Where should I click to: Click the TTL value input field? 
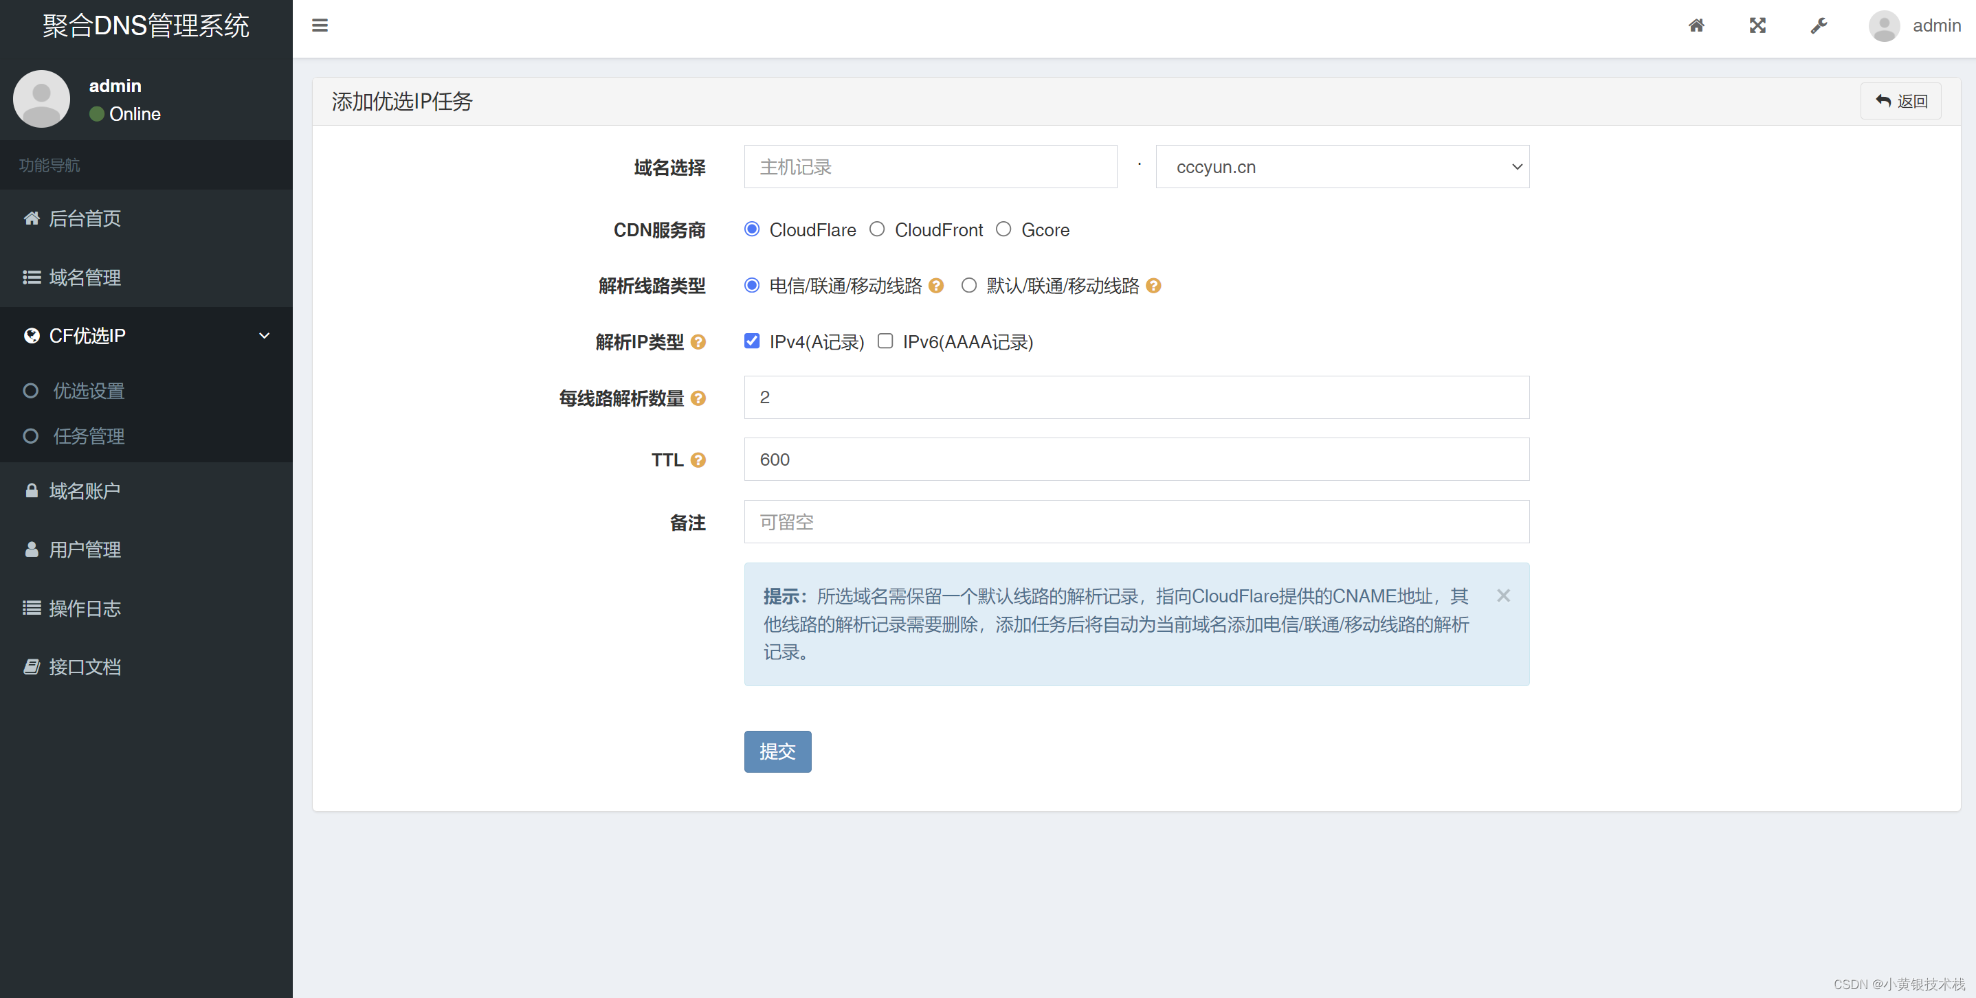pos(1137,460)
